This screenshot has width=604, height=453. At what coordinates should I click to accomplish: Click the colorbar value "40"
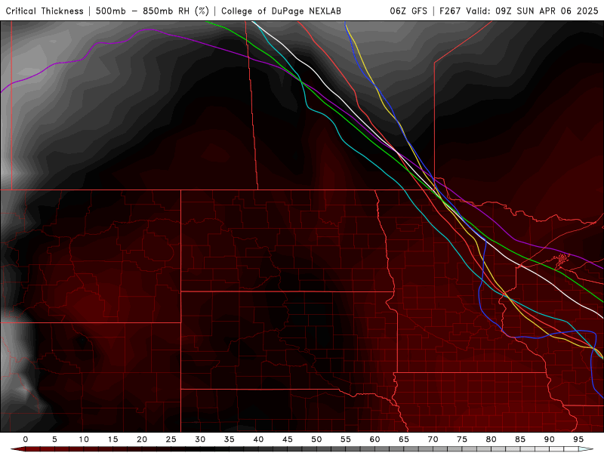coord(258,439)
